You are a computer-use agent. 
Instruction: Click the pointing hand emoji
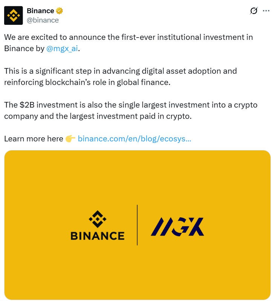70,139
